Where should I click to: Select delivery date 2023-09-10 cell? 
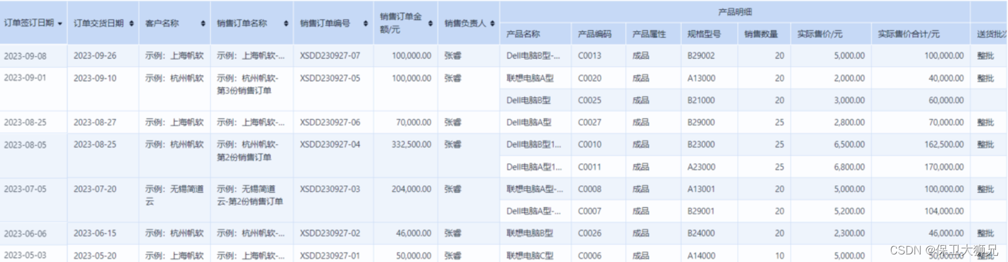95,78
